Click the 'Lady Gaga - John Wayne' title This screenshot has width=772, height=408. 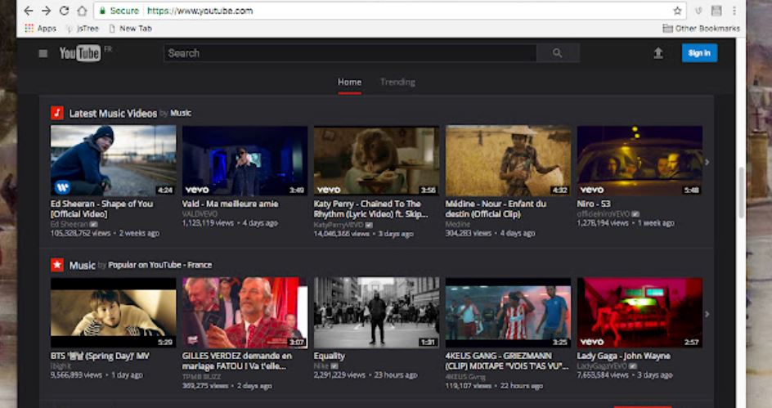click(623, 356)
